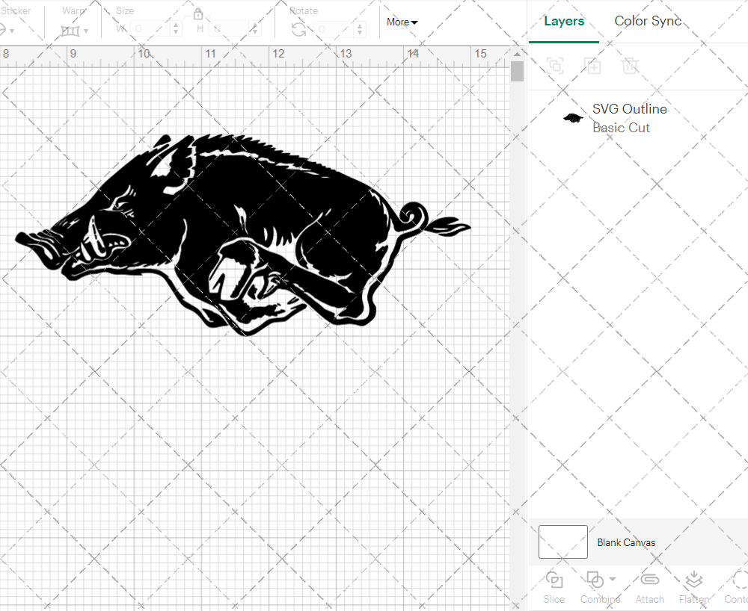Click the group layers icon
This screenshot has height=611, width=748.
pos(555,66)
